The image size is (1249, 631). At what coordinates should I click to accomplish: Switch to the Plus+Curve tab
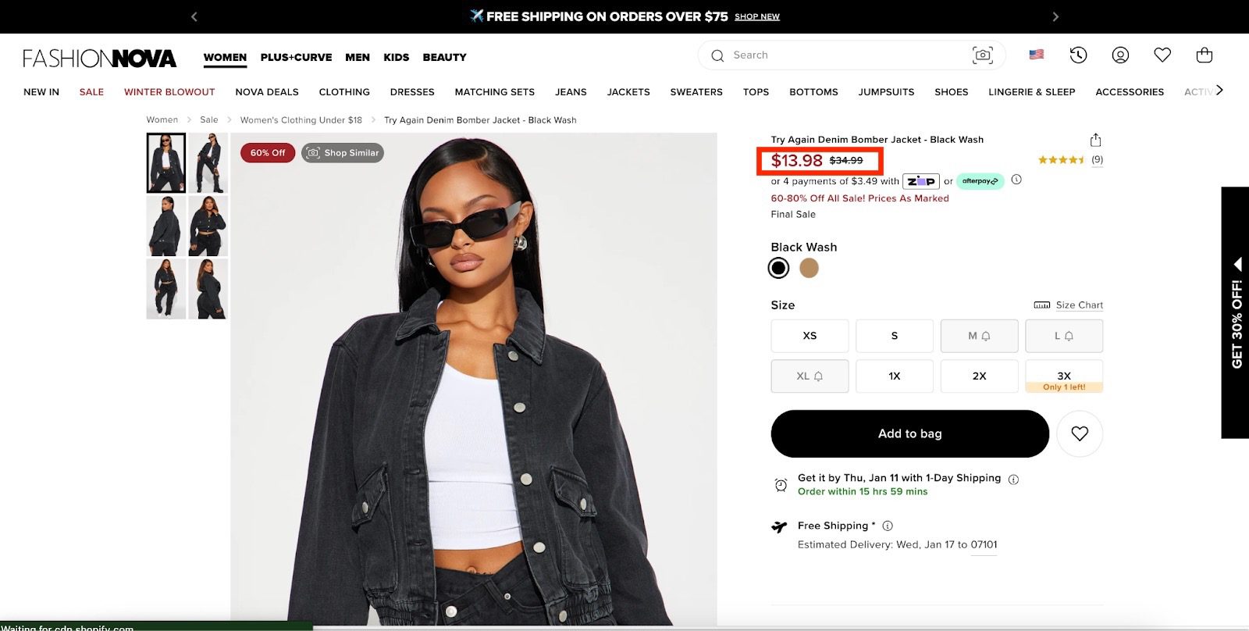pyautogui.click(x=296, y=57)
